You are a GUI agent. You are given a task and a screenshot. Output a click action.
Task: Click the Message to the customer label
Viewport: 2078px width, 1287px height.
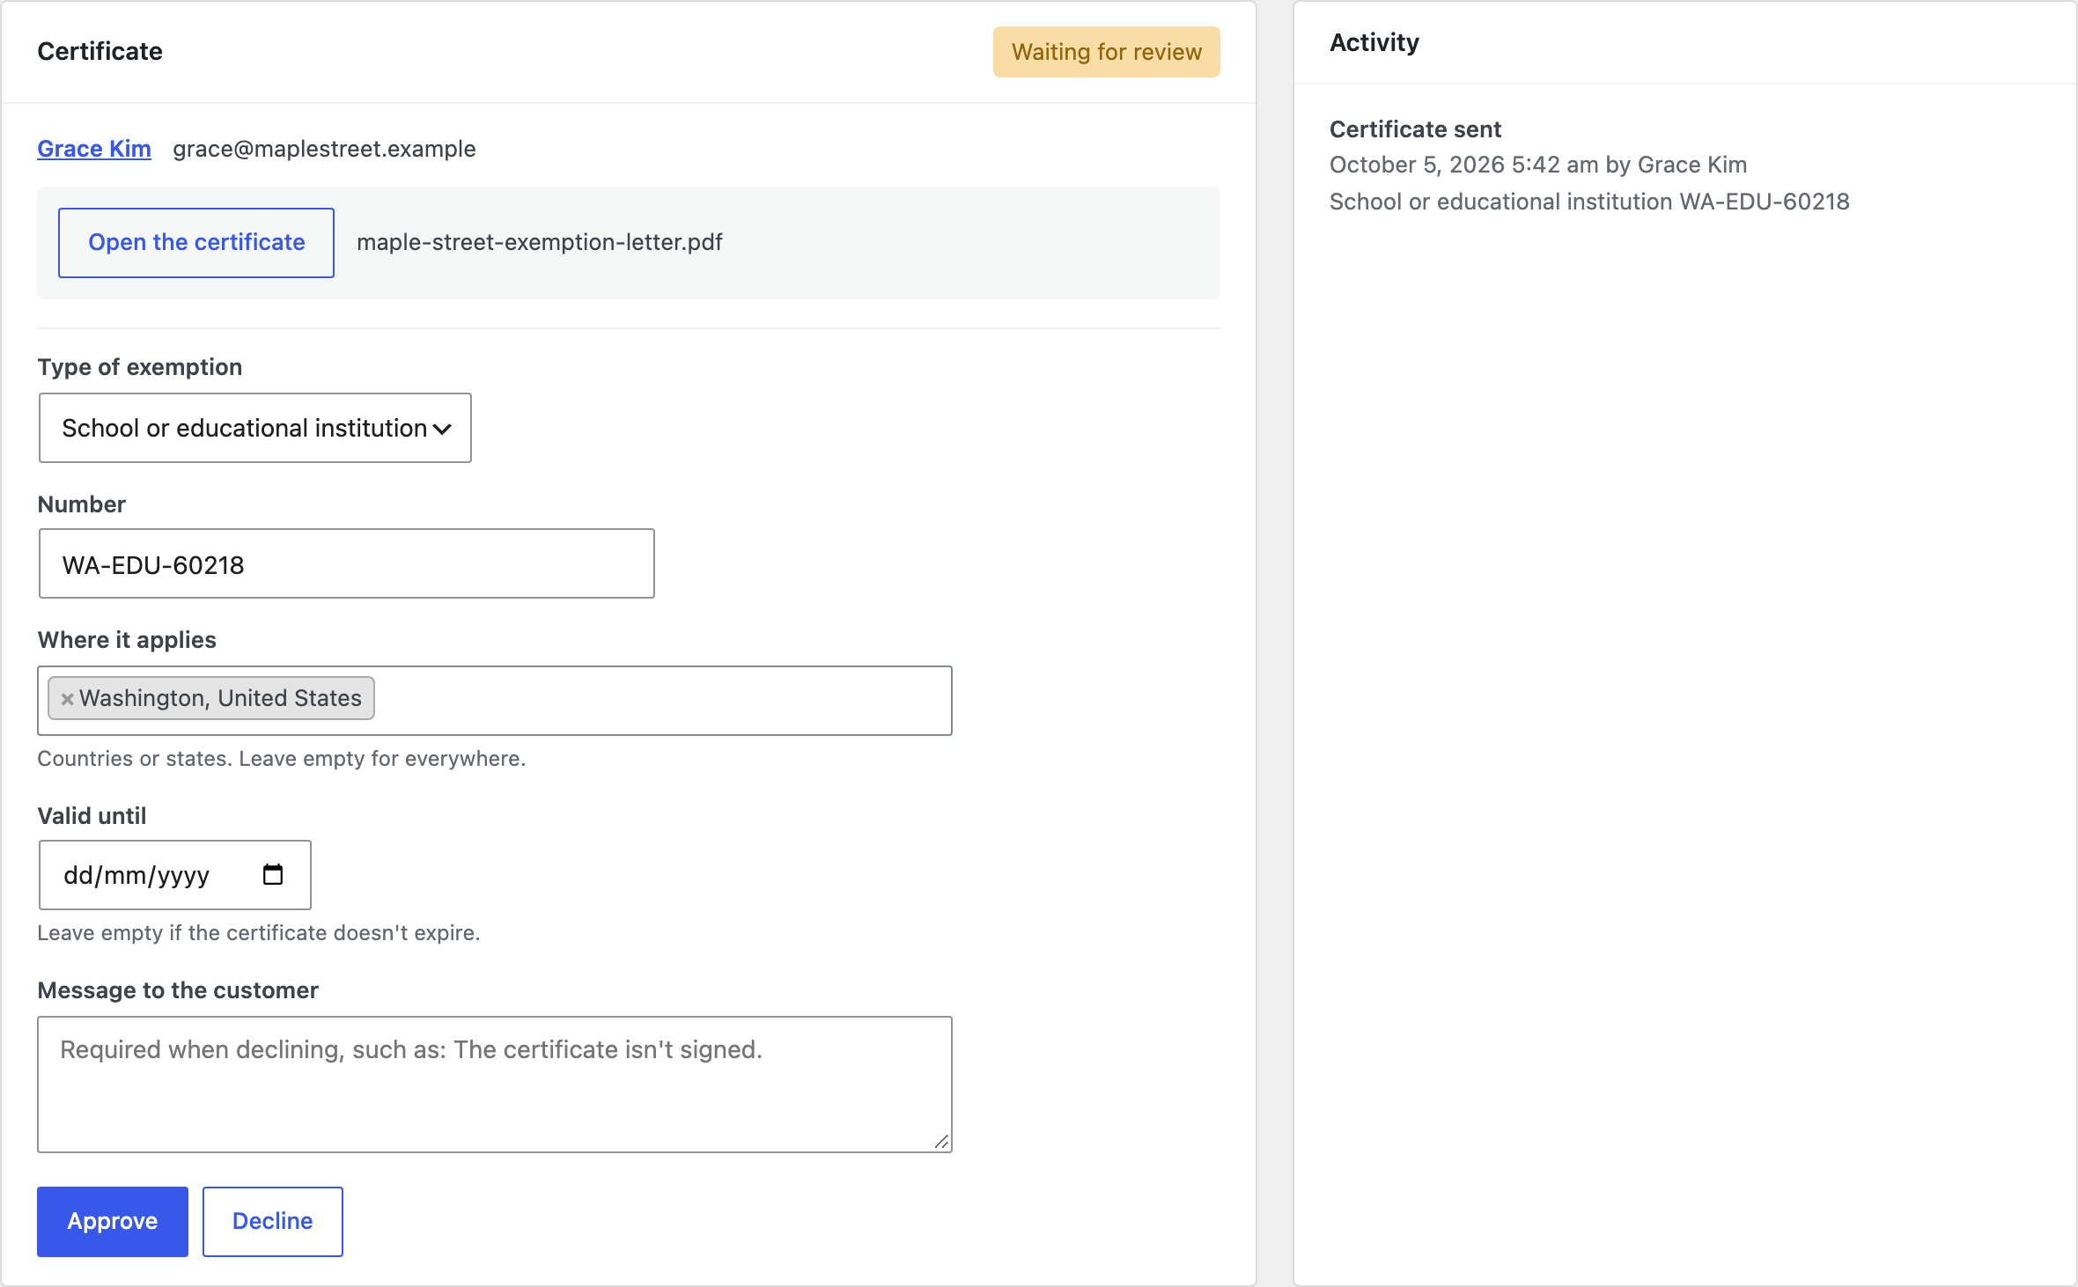[x=178, y=990]
